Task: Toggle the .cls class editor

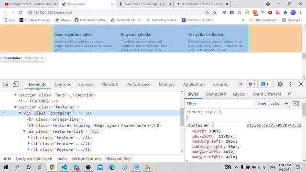Action: (275, 104)
